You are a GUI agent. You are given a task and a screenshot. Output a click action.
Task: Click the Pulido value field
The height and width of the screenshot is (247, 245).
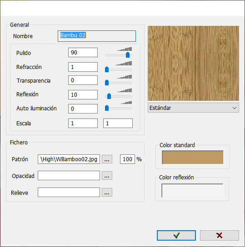point(83,53)
